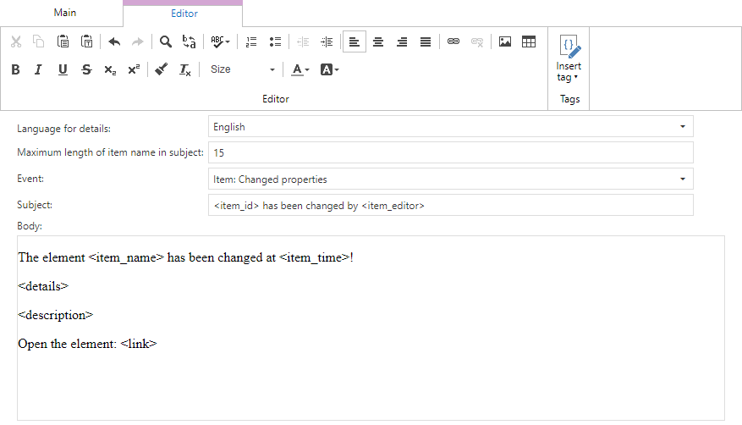742x425 pixels.
Task: Insert an image using picture icon
Action: (x=505, y=41)
